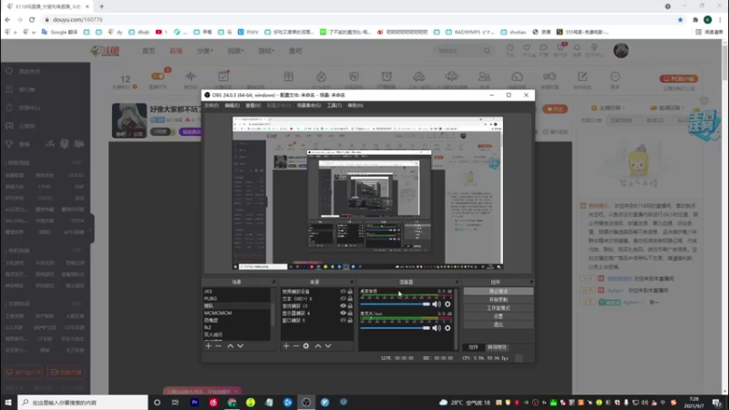Click 退出 exit button in OBS
The height and width of the screenshot is (410, 729).
tap(498, 324)
